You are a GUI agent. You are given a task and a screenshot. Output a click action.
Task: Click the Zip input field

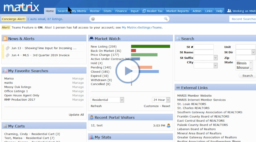pyautogui.click(x=246, y=58)
